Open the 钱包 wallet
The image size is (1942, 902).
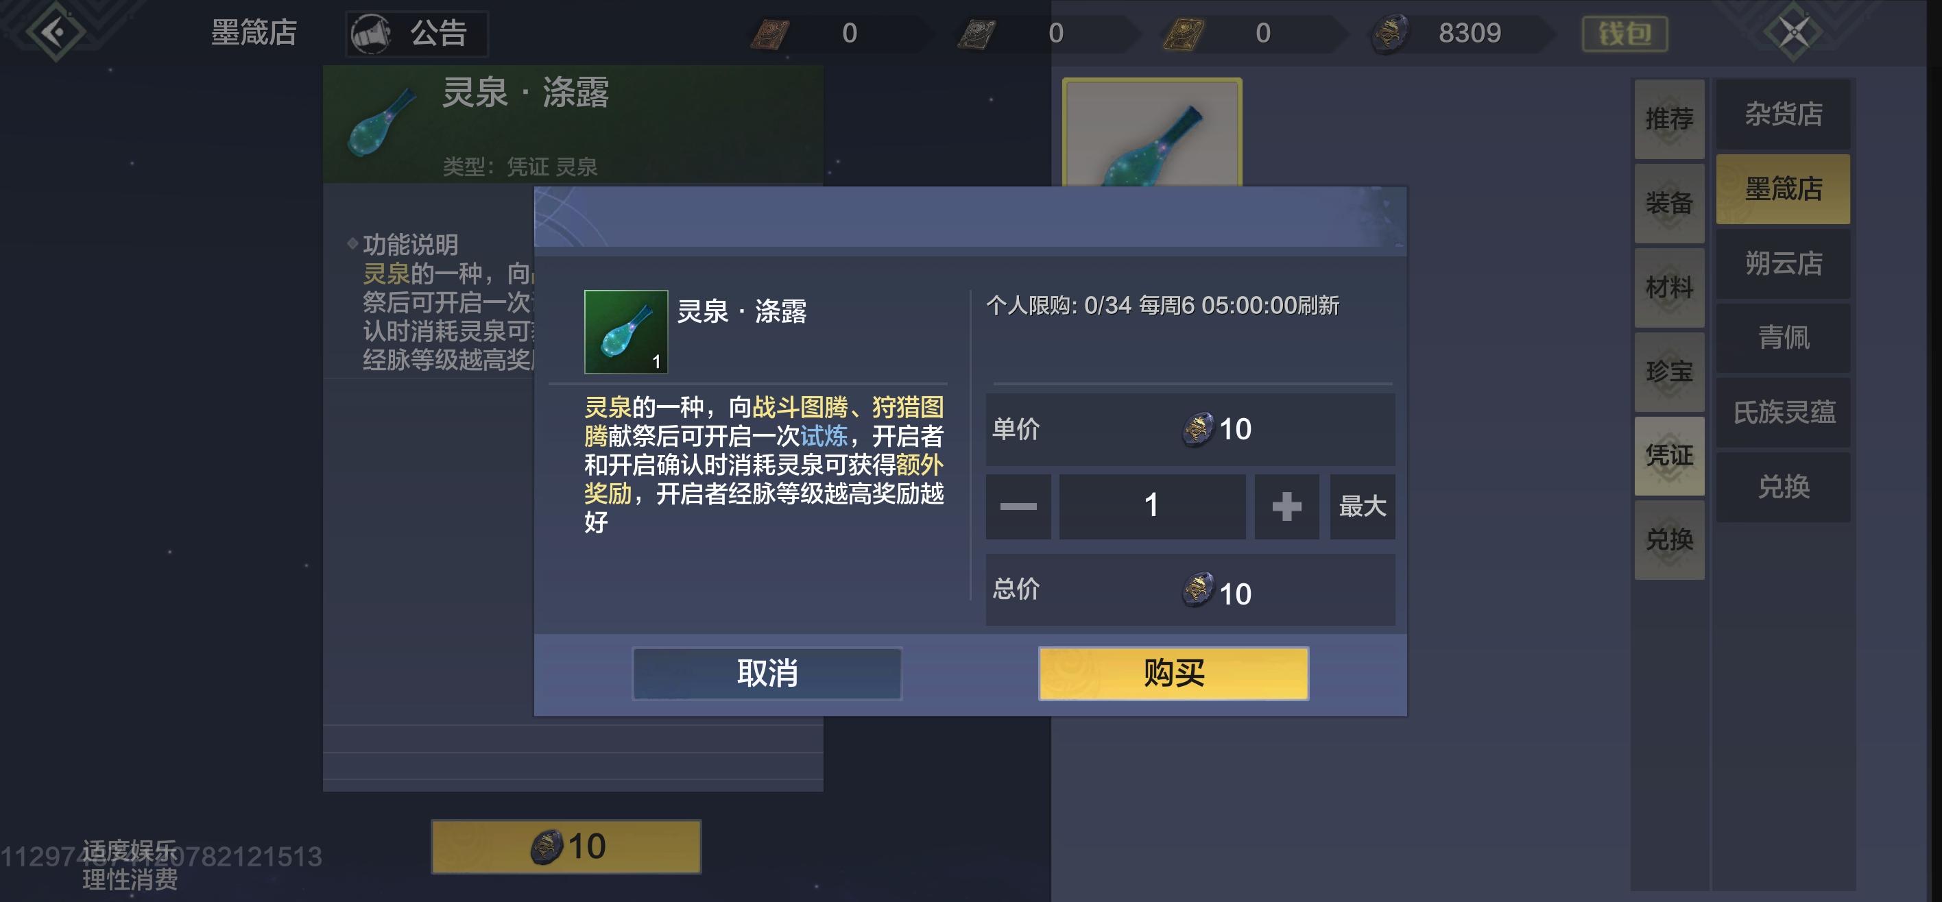tap(1625, 34)
